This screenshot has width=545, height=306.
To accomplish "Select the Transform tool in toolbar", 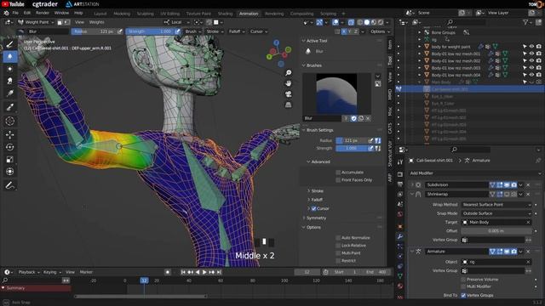I will 9,172.
